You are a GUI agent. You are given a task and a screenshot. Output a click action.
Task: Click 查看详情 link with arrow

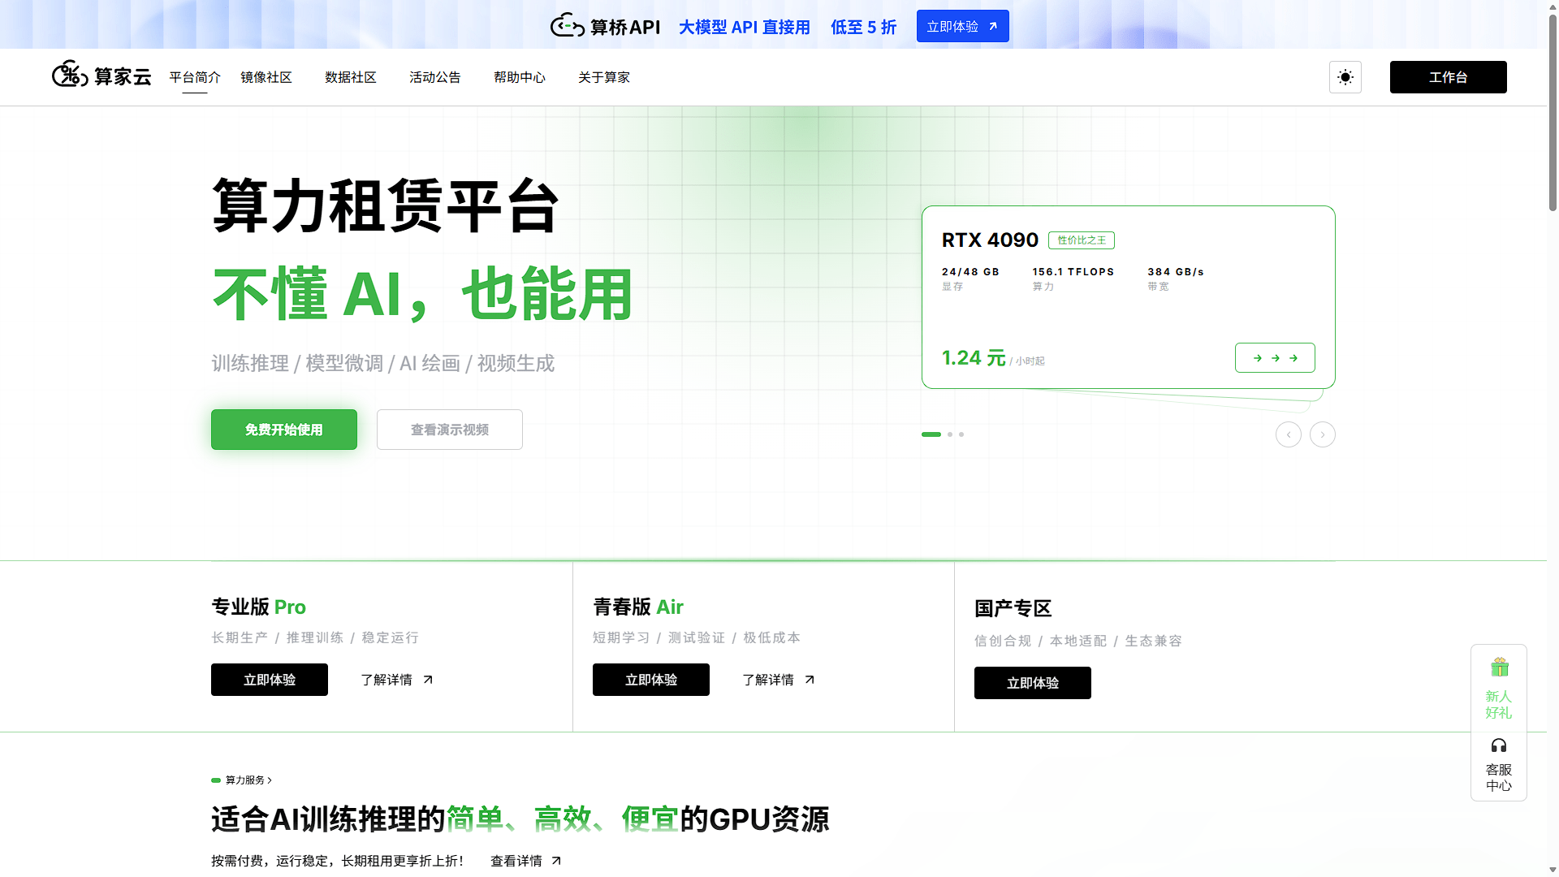pyautogui.click(x=526, y=861)
